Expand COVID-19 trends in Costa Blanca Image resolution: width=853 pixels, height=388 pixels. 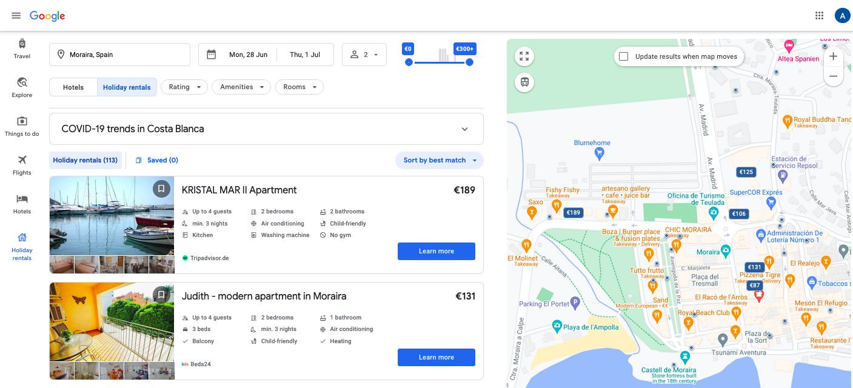point(266,129)
